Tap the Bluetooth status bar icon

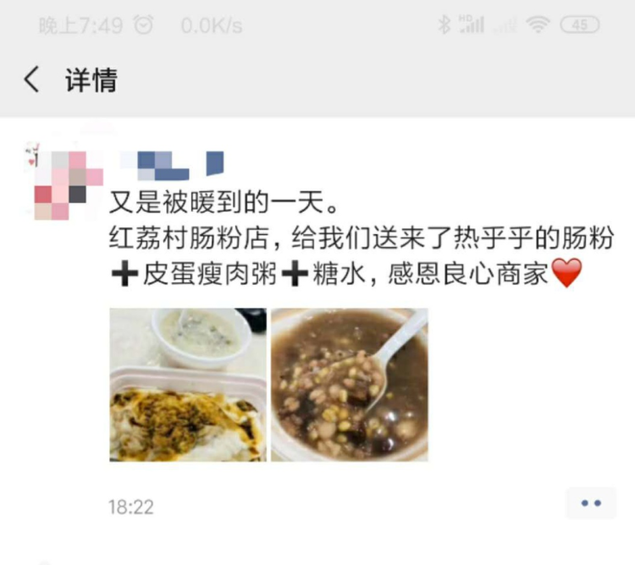tap(444, 25)
